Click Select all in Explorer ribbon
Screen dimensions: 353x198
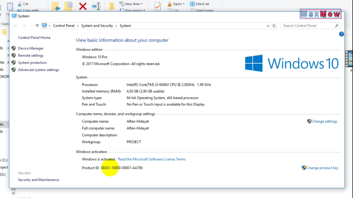click(x=199, y=4)
